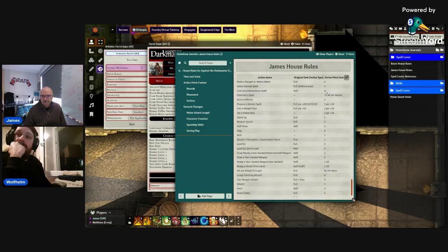Go to the next journal page
448x252 pixels.
[229, 196]
